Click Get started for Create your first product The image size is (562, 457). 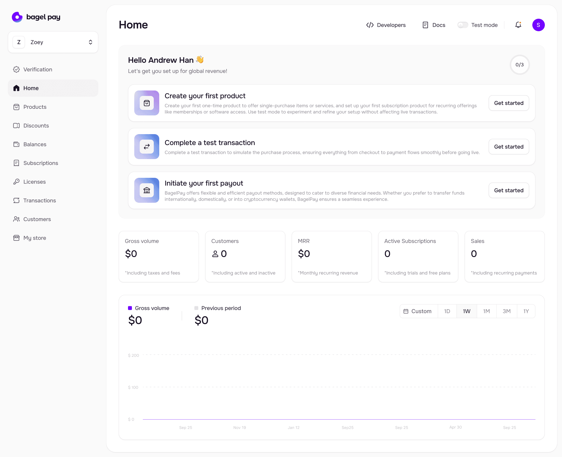[508, 103]
